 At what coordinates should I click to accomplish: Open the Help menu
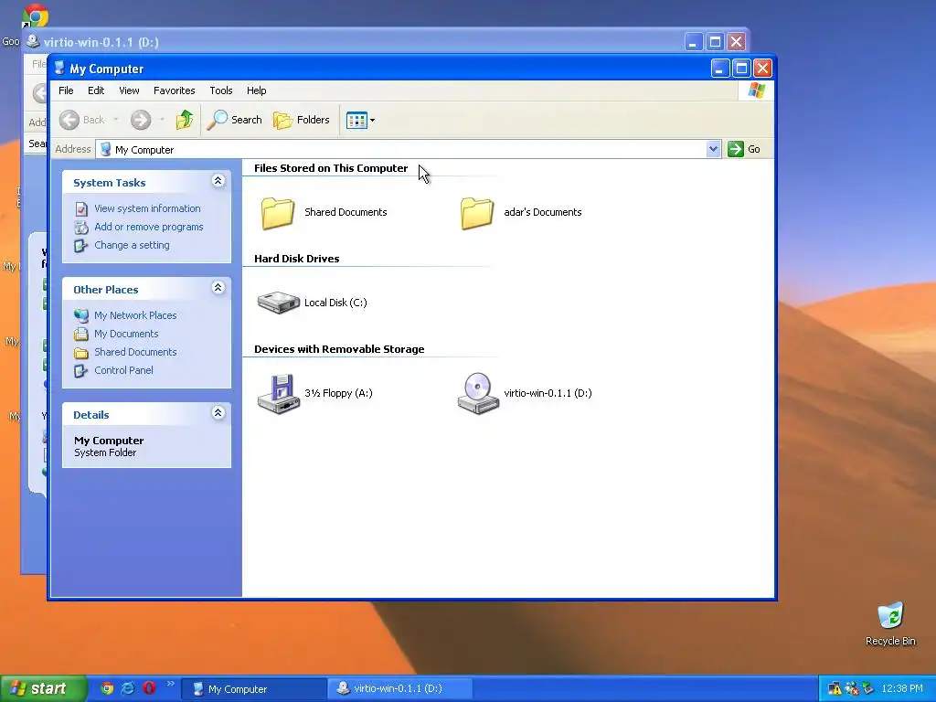coord(257,90)
